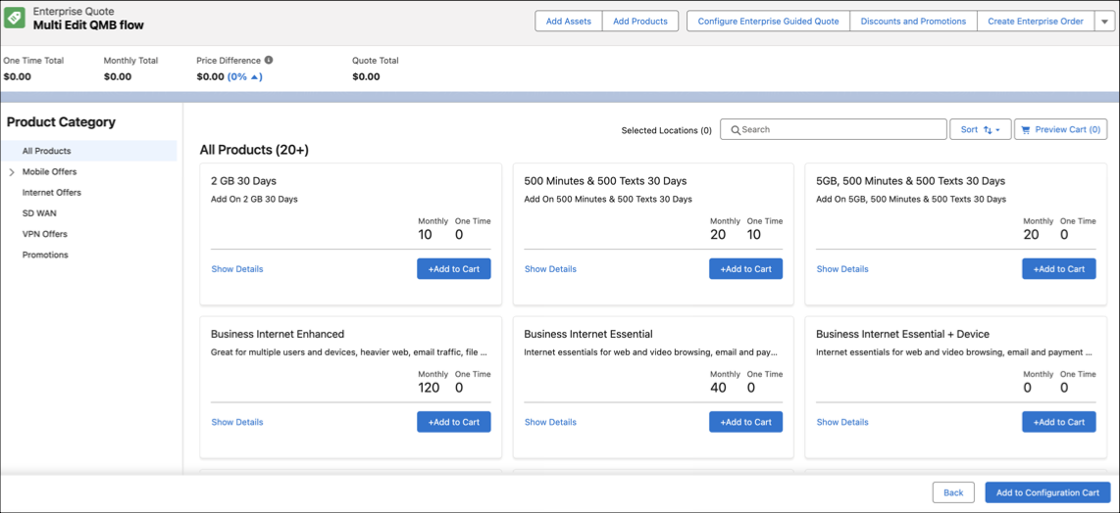
Task: Click the search magnifier icon
Action: 736,130
